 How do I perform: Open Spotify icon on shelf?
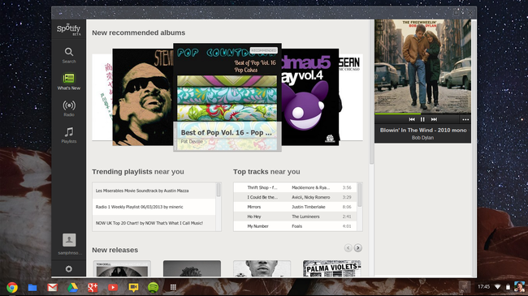coord(154,287)
